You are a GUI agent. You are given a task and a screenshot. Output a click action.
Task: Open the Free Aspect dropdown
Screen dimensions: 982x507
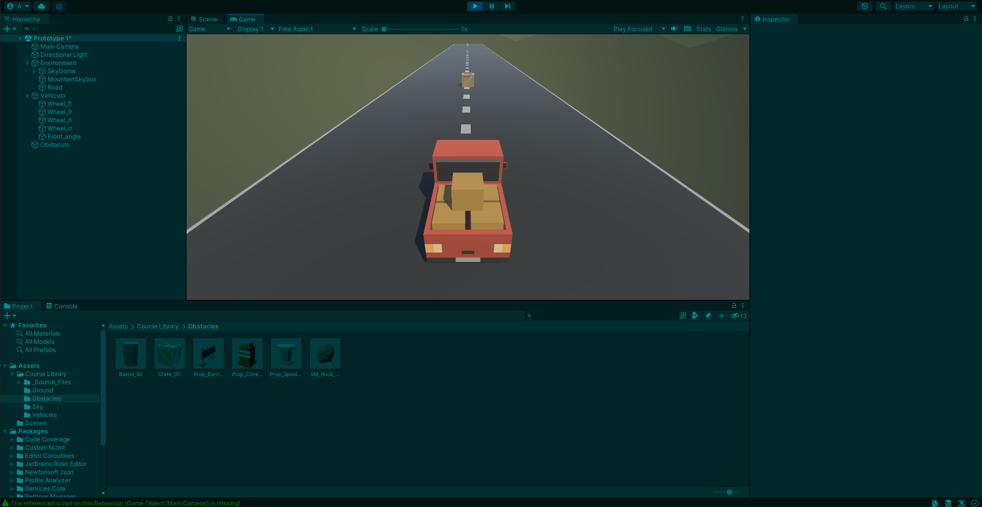click(317, 29)
